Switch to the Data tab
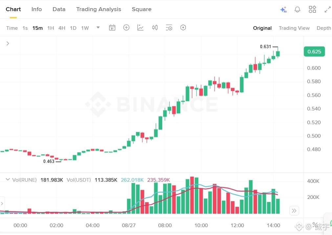This screenshot has width=332, height=235. coord(59,9)
